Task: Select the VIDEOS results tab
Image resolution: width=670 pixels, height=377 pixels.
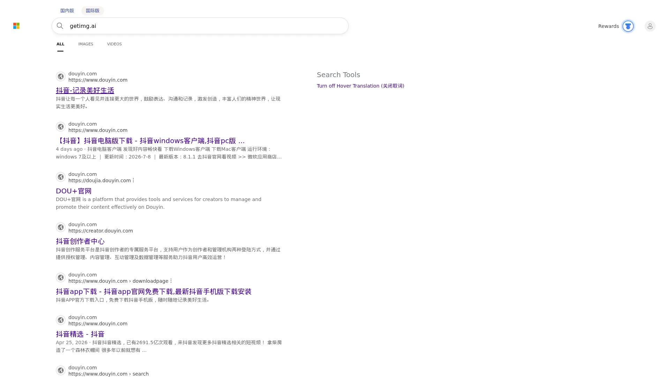Action: tap(114, 44)
